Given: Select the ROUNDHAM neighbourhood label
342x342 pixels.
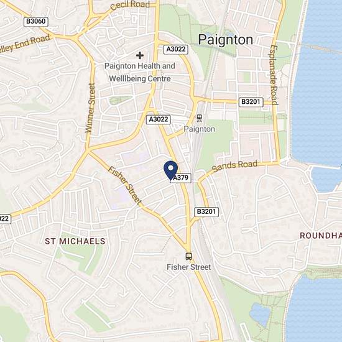Looking at the screenshot, I should 321,236.
